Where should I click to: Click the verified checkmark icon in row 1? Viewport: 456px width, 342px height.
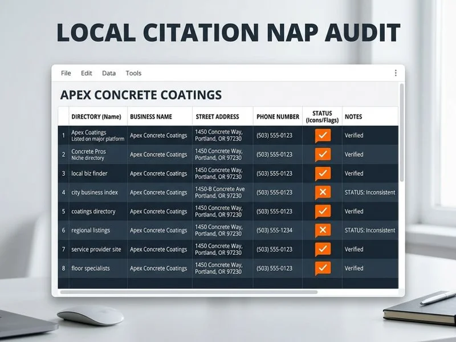323,136
